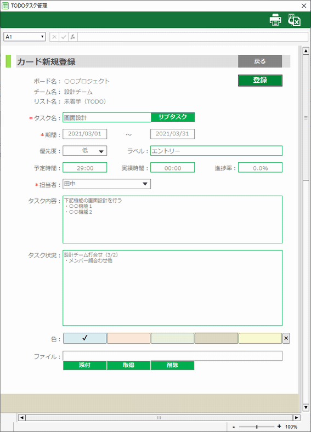Click the タスク状況 text area
This screenshot has width=311, height=432.
[173, 288]
